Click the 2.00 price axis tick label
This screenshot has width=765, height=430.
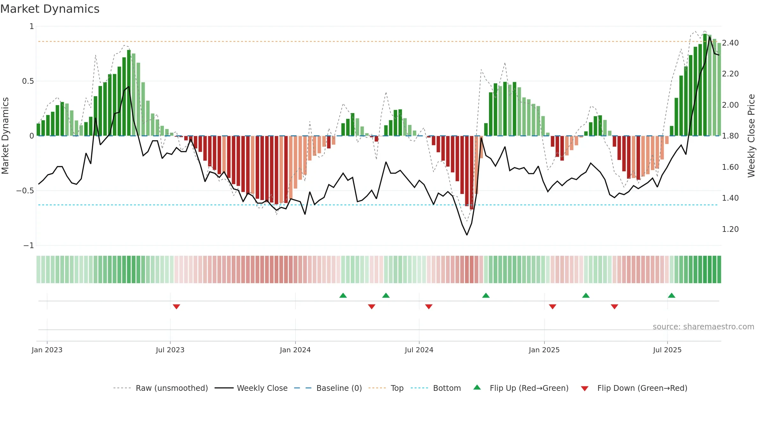[730, 105]
